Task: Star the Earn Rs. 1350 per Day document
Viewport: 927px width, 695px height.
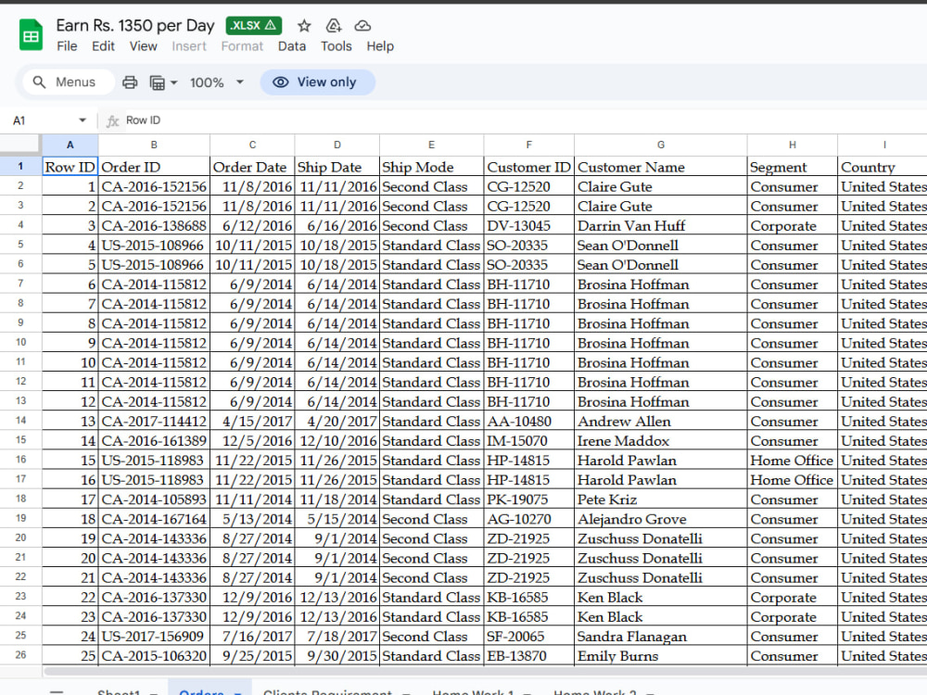Action: point(304,25)
